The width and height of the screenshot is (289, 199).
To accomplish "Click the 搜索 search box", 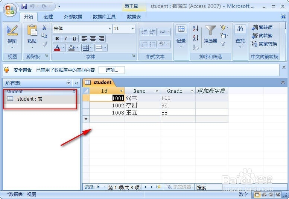I will [209, 187].
